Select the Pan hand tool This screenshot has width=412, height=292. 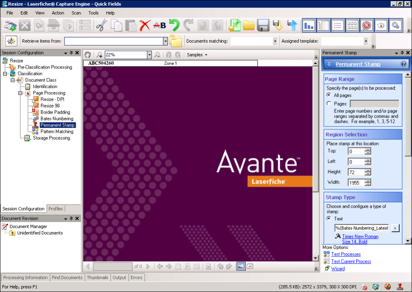88,55
